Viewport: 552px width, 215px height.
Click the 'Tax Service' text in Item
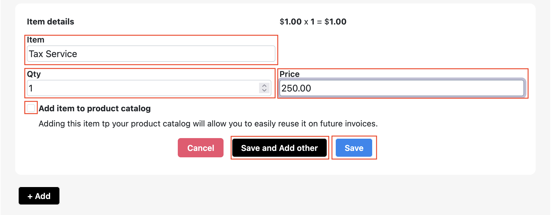coord(53,54)
